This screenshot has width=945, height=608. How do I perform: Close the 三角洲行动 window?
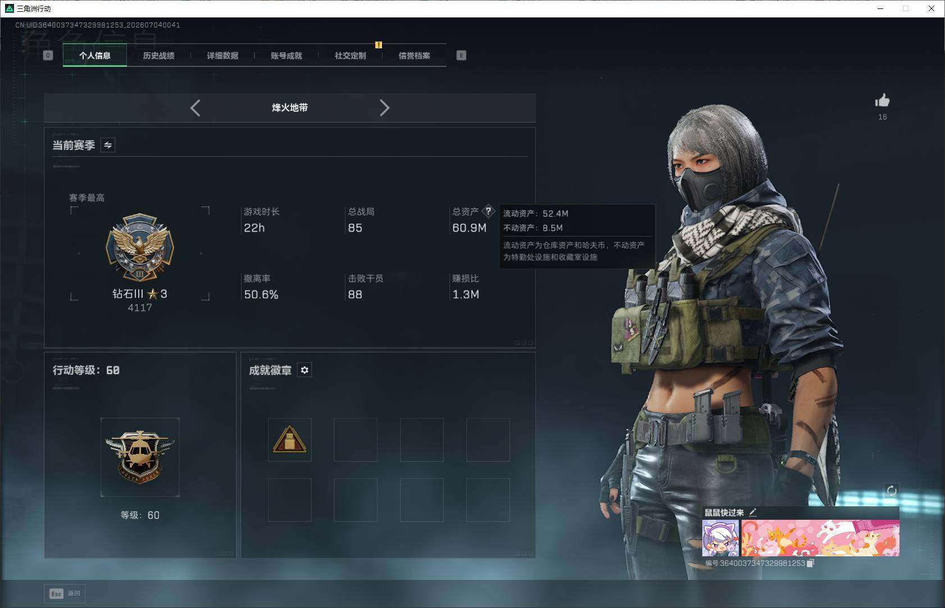[x=932, y=8]
